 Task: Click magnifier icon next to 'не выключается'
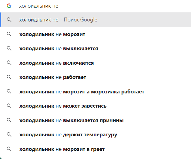pyautogui.click(x=9, y=48)
